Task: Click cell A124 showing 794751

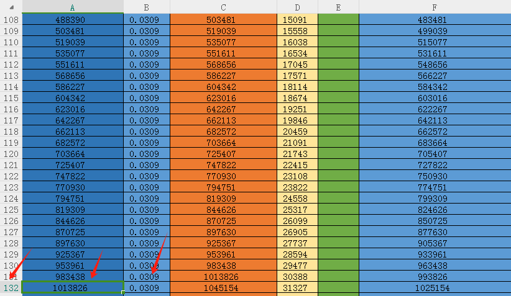Action: pyautogui.click(x=73, y=199)
